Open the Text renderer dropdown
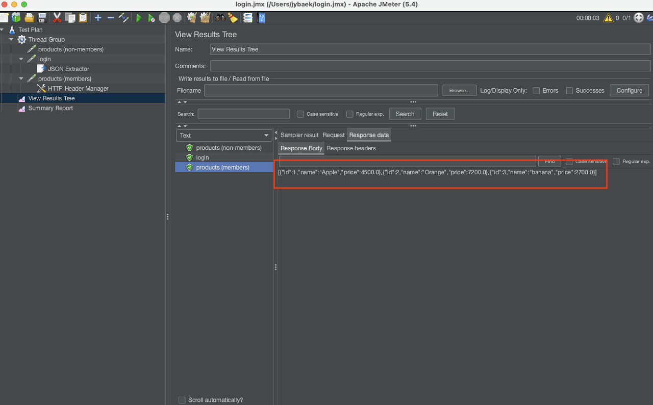 [224, 136]
